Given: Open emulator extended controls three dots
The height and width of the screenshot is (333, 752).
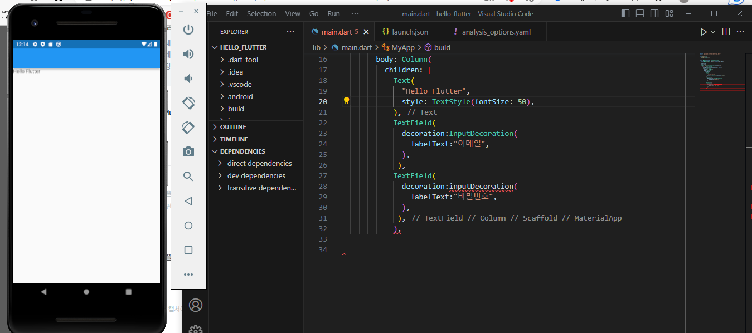Looking at the screenshot, I should point(188,275).
